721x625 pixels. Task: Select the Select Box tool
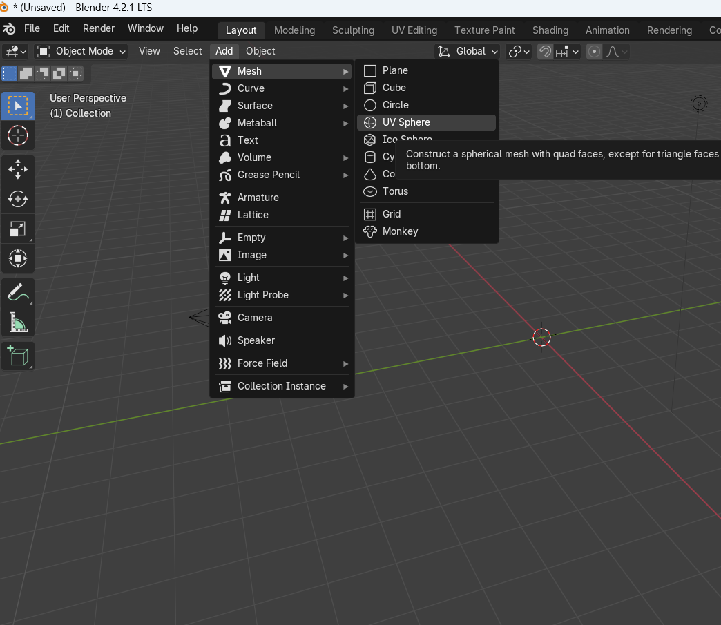(18, 106)
